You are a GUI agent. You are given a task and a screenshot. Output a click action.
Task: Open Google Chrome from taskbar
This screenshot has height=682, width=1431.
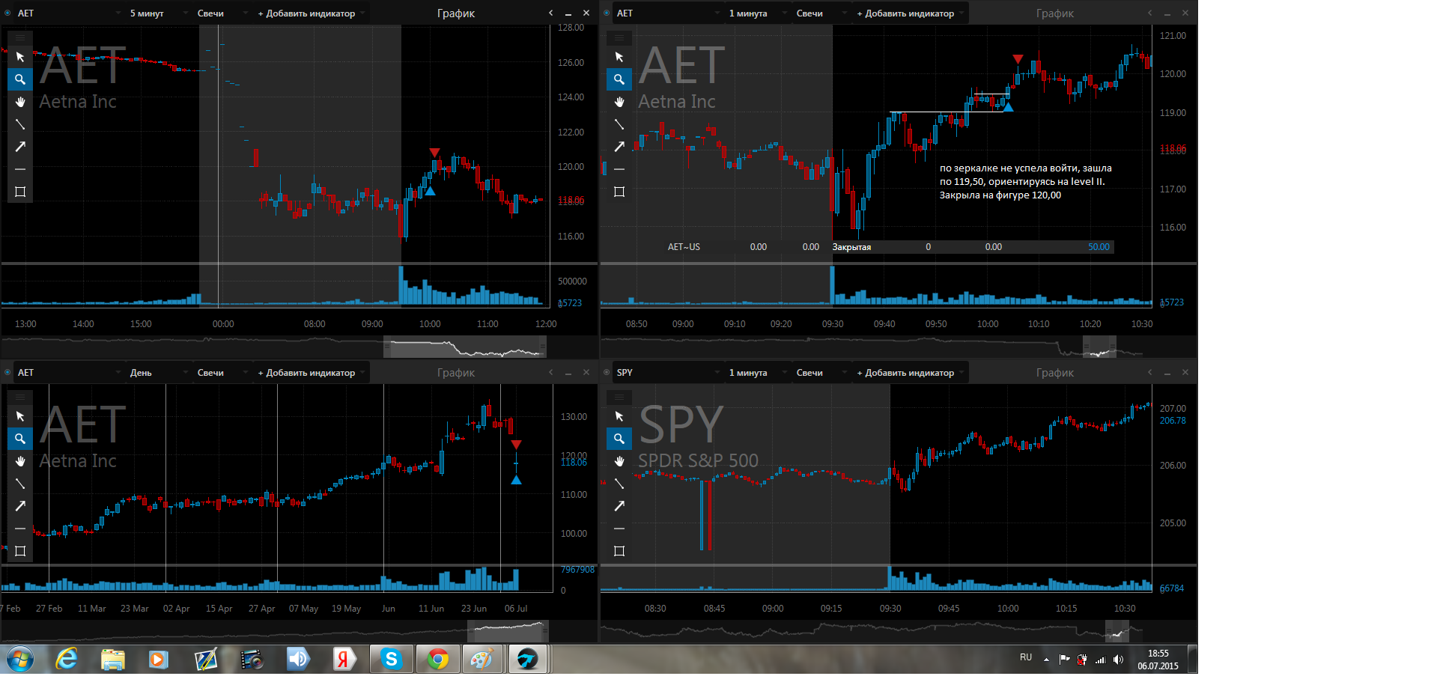[438, 660]
